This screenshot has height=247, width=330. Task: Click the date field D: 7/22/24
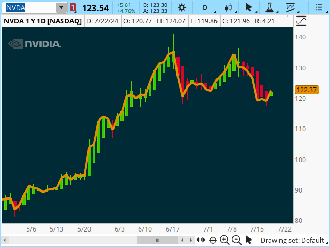[102, 21]
